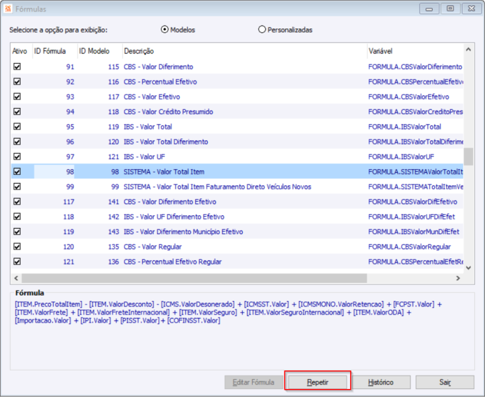Select row 'IBS - Valor UF Diferimento Efetivo'
Image resolution: width=485 pixels, height=397 pixels.
click(238, 217)
